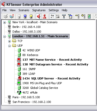Click the Berlin sensor computer icon
Image resolution: width=97 pixels, height=111 pixels.
9,27
